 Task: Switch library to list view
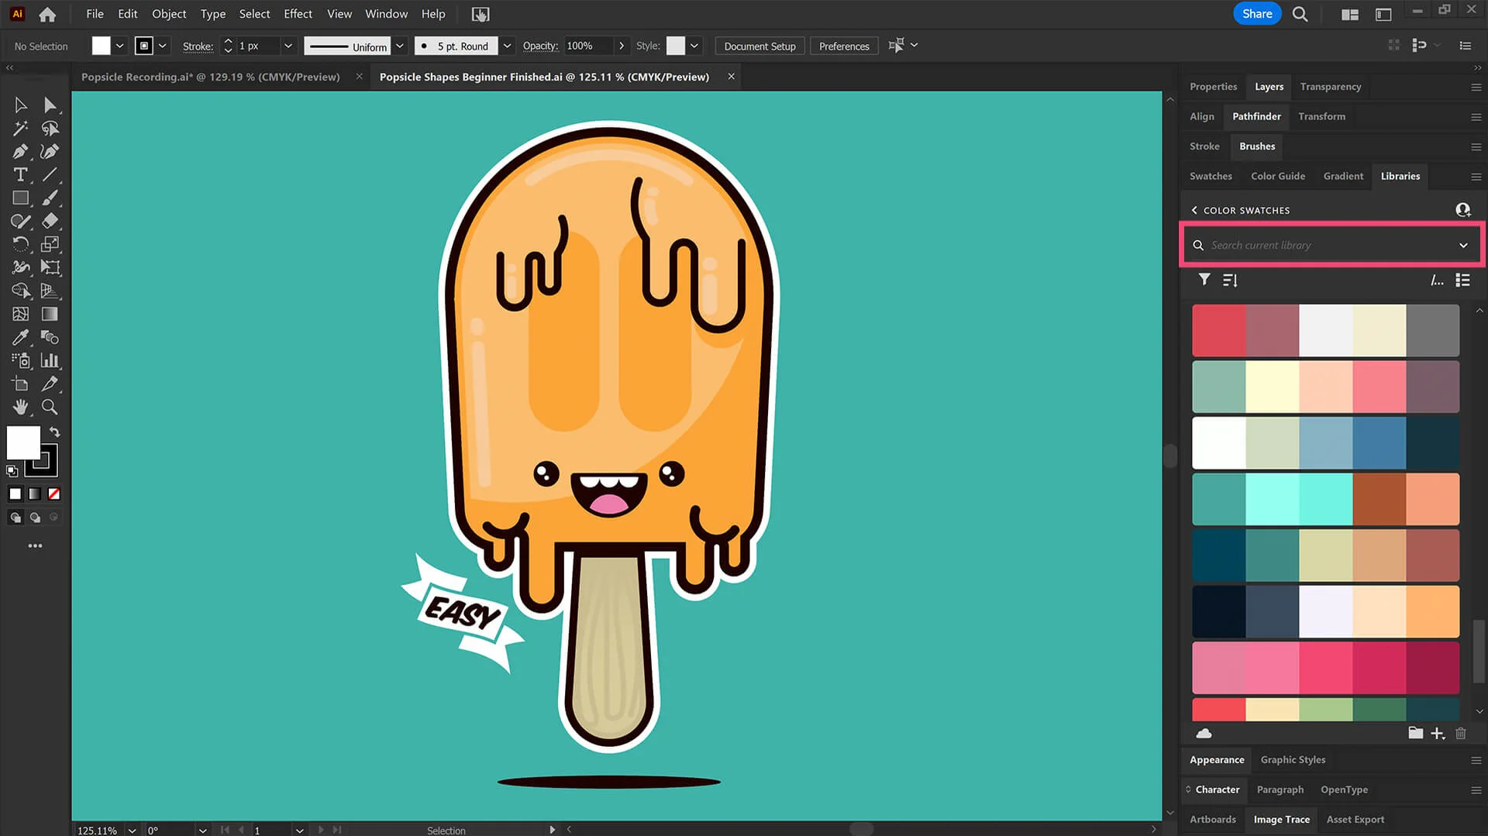coord(1462,280)
